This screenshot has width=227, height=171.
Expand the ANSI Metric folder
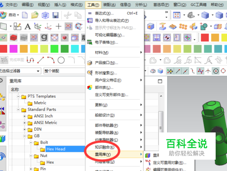(25, 122)
